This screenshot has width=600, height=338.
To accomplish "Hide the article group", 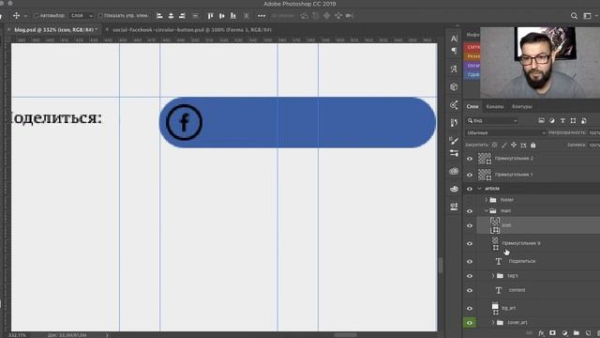I will click(x=470, y=189).
